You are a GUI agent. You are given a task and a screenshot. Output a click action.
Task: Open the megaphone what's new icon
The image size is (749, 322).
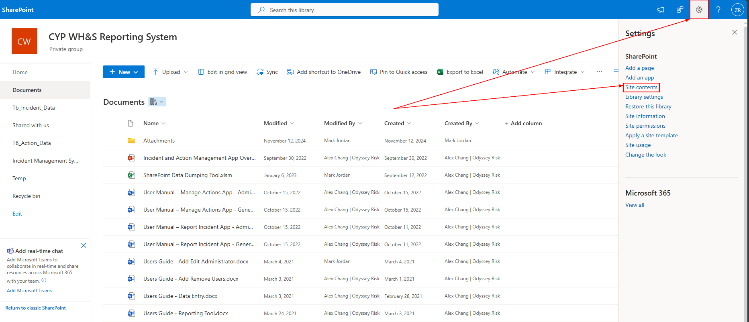coord(661,10)
